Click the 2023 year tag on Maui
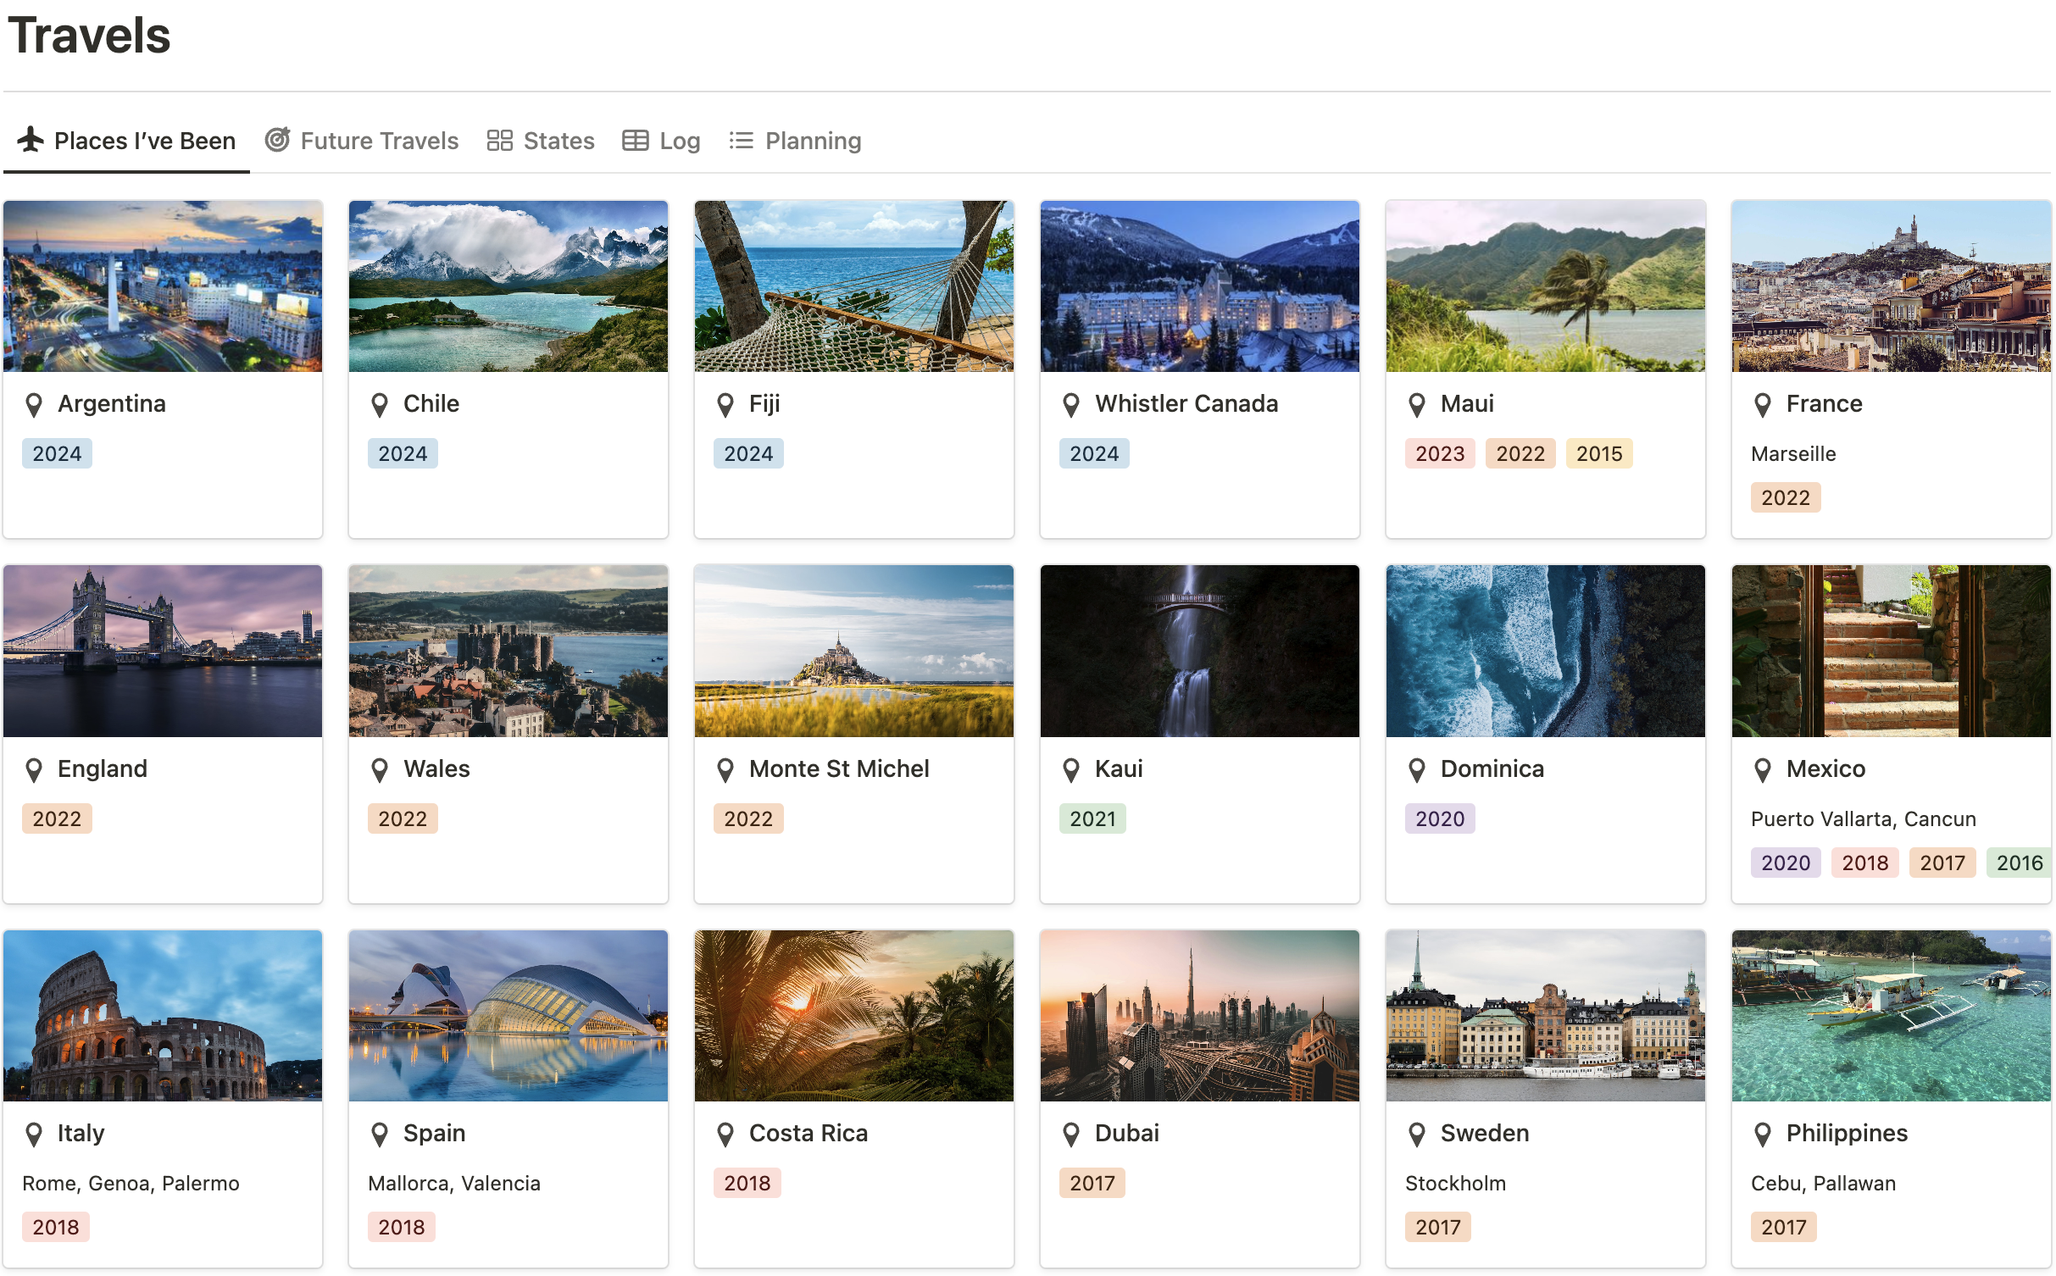2056x1276 pixels. 1439,454
